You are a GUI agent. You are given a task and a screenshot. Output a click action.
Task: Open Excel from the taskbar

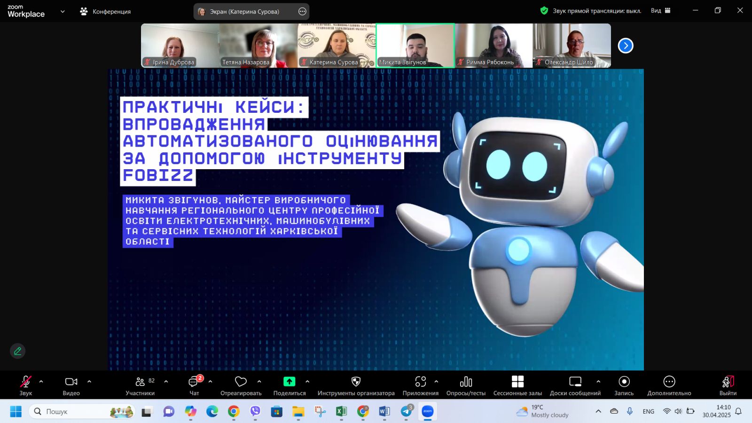click(341, 412)
